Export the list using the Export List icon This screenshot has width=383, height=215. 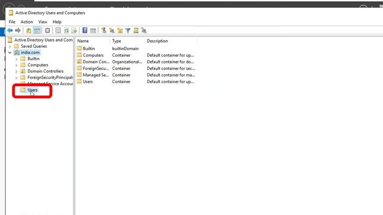[74, 30]
